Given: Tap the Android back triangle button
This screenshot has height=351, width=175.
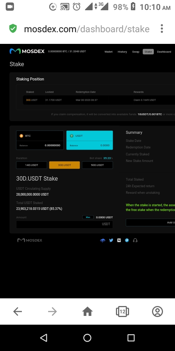Looking at the screenshot, I should click(x=44, y=338).
